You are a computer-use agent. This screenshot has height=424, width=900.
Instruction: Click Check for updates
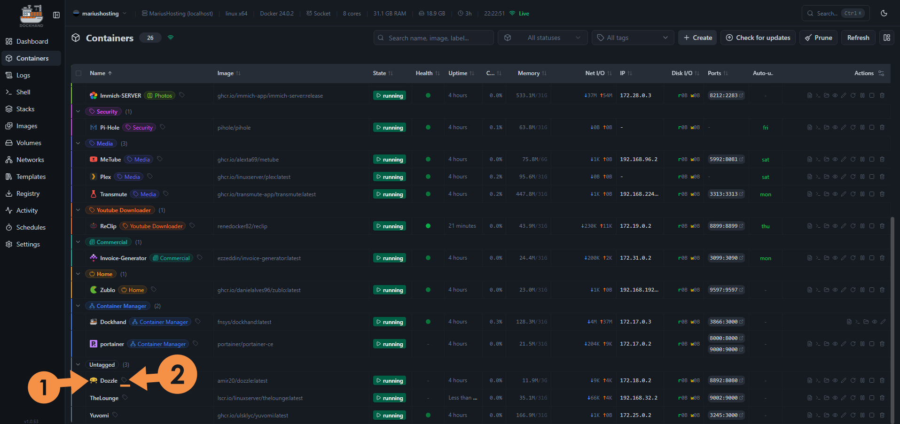click(758, 38)
